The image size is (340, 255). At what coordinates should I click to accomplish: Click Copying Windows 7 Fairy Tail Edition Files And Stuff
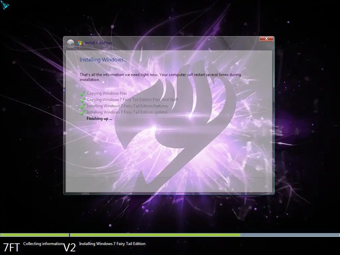[x=132, y=100]
